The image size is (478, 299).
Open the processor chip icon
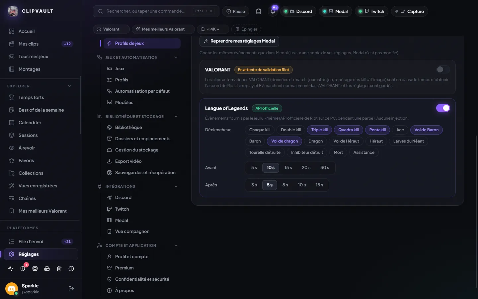[35, 268]
